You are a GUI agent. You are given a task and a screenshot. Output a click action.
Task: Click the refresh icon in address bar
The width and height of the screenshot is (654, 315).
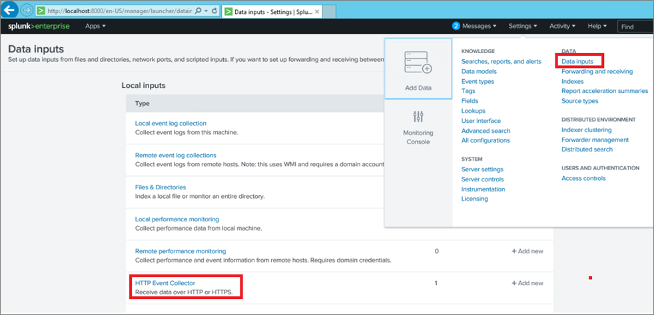coord(214,11)
